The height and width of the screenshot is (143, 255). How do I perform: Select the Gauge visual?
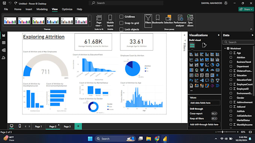(212, 70)
